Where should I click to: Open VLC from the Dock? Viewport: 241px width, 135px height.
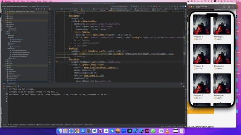pyautogui.click(x=167, y=131)
